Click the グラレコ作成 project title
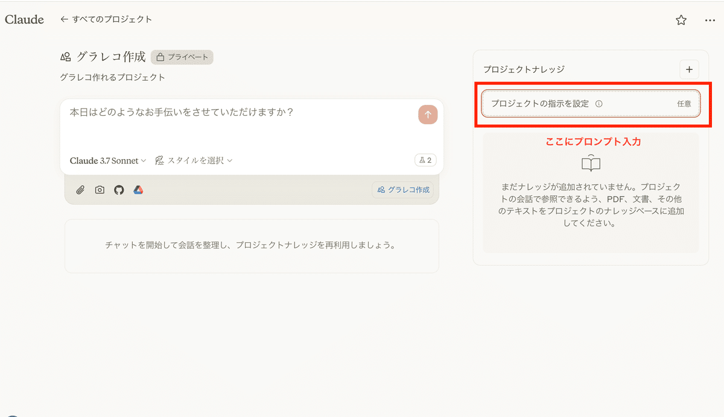Screen dimensions: 724x417 point(110,57)
